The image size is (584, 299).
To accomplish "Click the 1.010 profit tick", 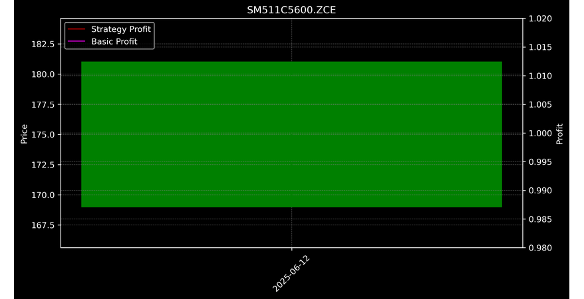I will pyautogui.click(x=540, y=76).
